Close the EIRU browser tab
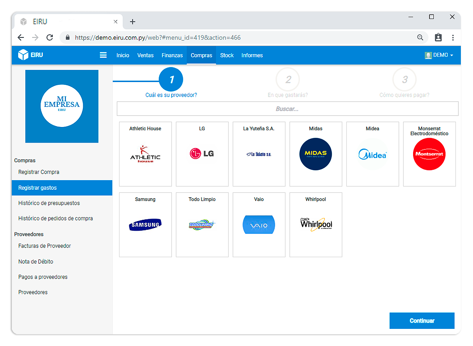The height and width of the screenshot is (346, 473). click(116, 22)
